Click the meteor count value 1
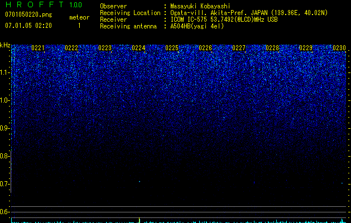 [79, 26]
